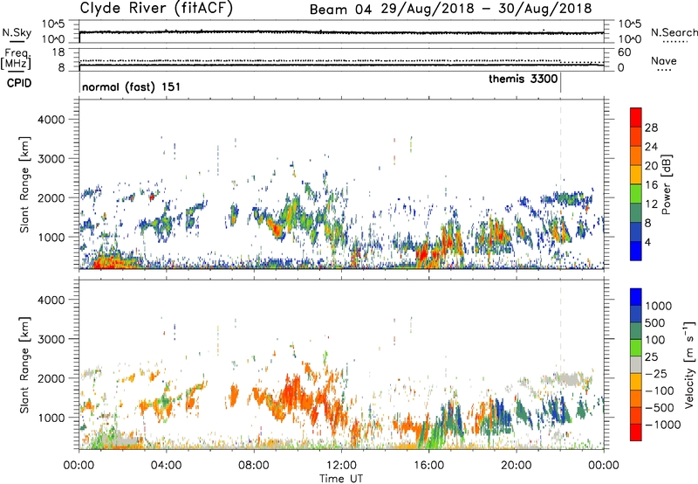
Task: Click 'Slant Range [km]' label of Velocity panel
Action: click(x=24, y=365)
